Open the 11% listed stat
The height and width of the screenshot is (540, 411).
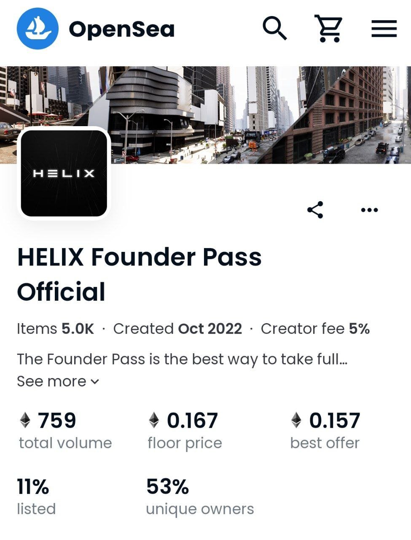click(36, 497)
